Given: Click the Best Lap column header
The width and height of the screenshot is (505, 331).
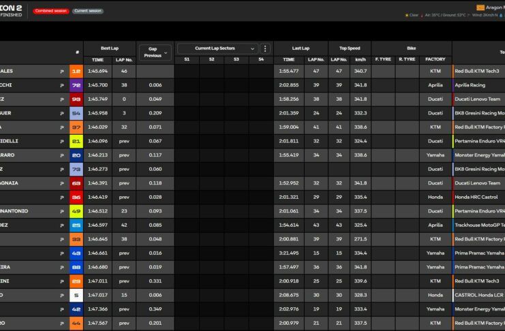Looking at the screenshot, I should 110,48.
